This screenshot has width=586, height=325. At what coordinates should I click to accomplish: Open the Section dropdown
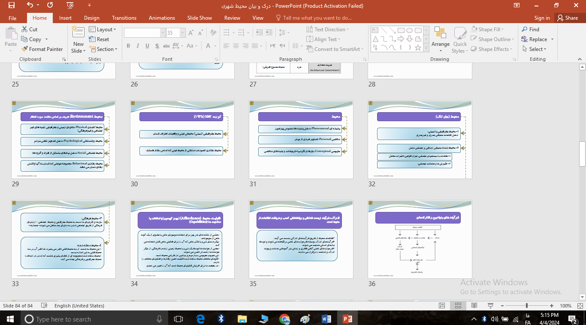(x=103, y=49)
